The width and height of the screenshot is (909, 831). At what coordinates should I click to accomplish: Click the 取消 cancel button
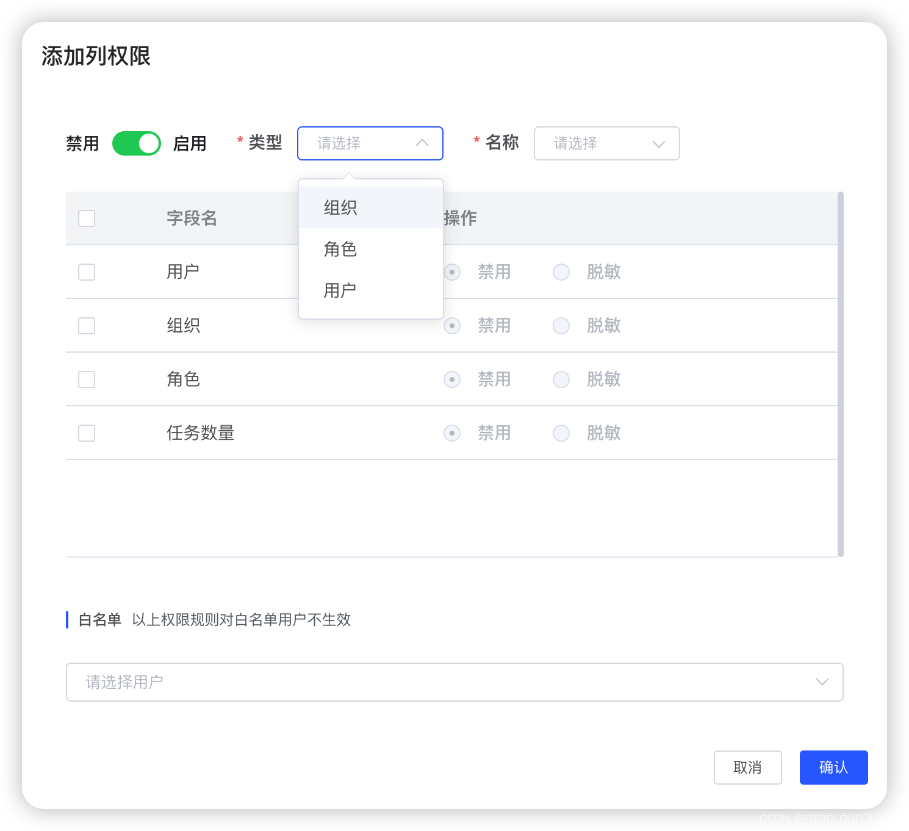(747, 768)
